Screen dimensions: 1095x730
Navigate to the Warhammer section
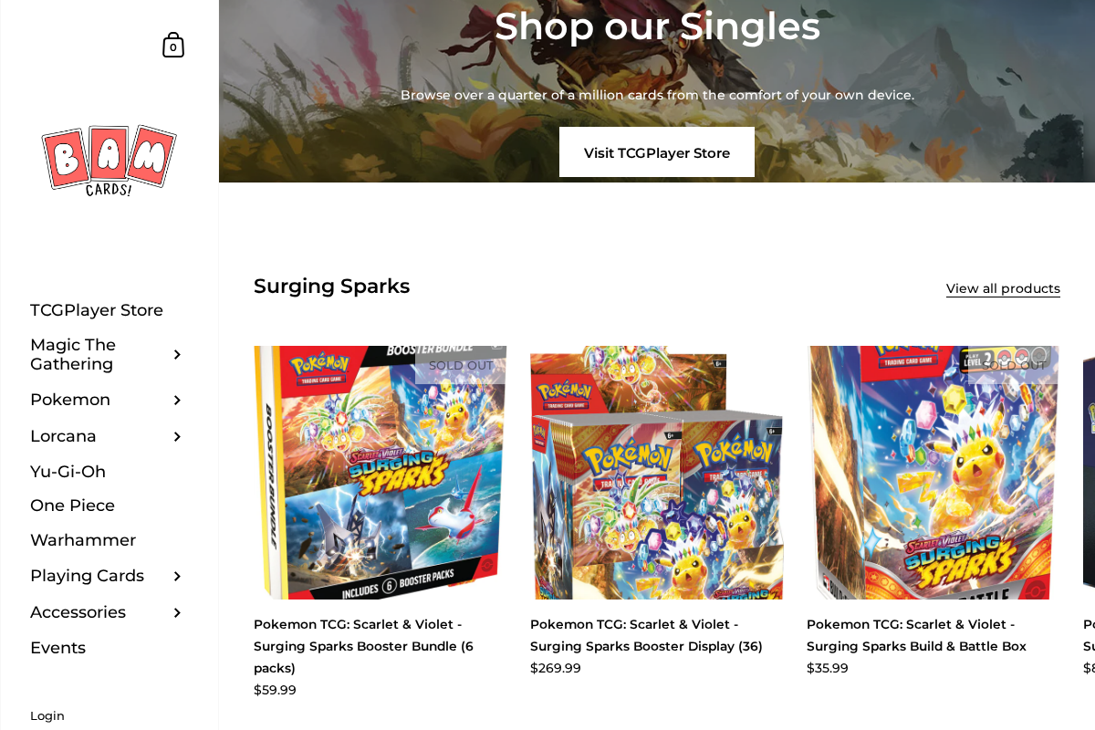tap(83, 539)
